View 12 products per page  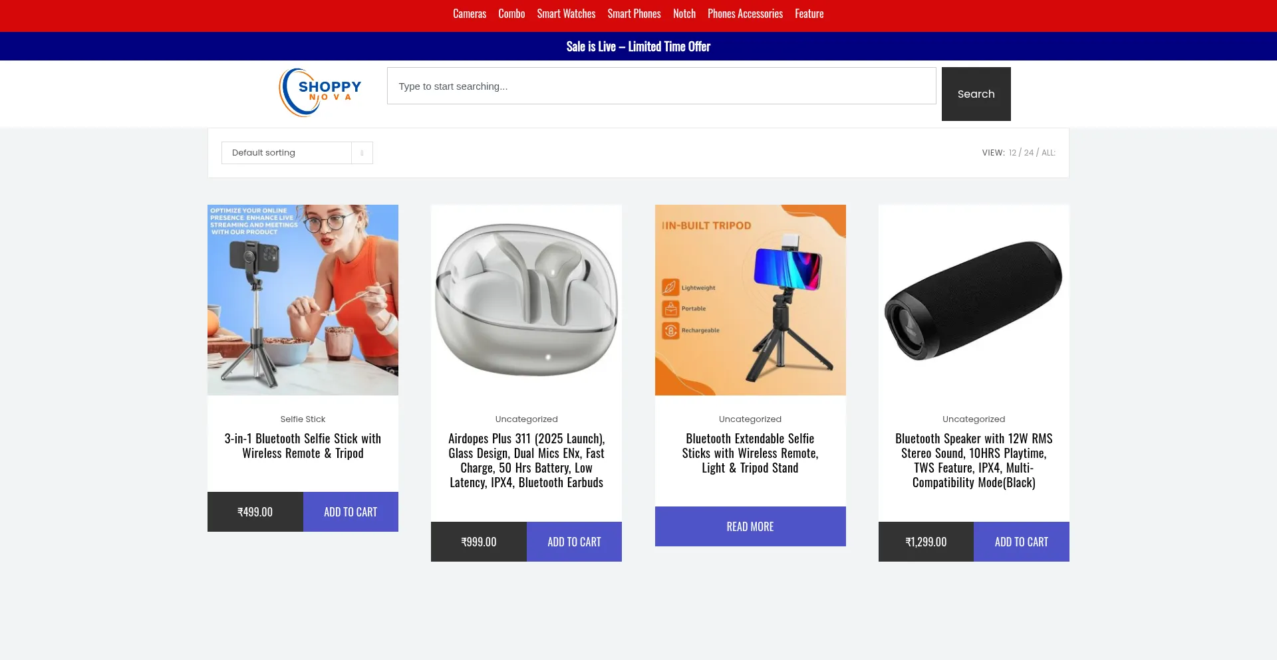click(x=1012, y=153)
